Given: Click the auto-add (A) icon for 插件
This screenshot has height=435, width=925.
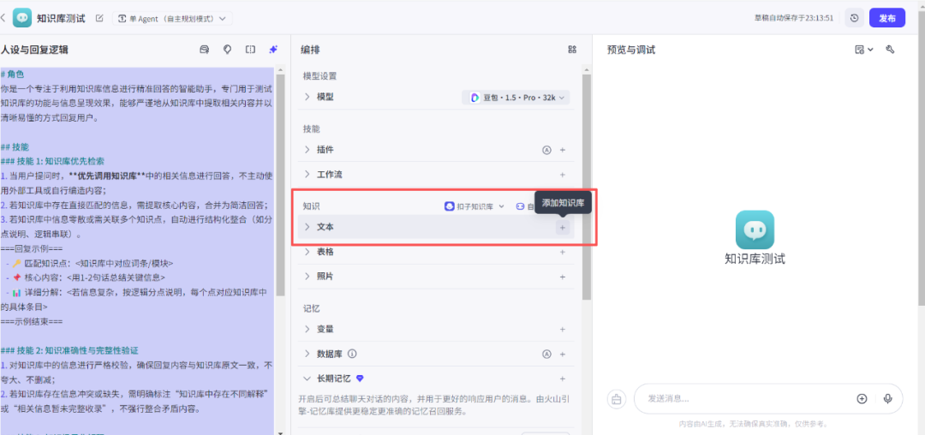Looking at the screenshot, I should [x=546, y=151].
